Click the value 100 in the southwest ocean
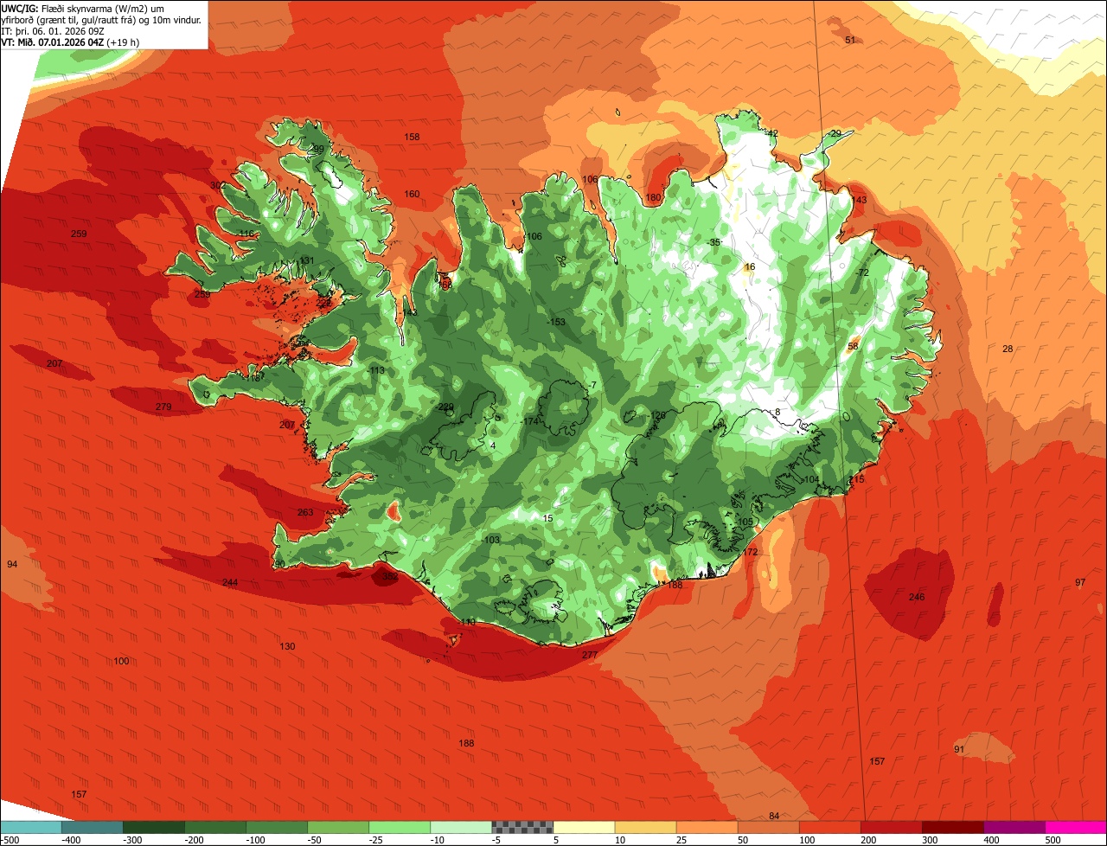 pyautogui.click(x=122, y=662)
